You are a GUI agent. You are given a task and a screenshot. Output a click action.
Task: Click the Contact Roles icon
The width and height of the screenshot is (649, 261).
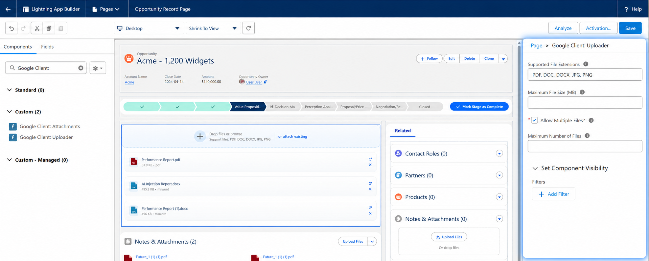398,153
